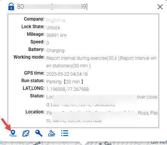Image resolution: width=167 pixels, height=145 pixels.
Task: Click the Parking 30 min run status
Action: tap(65, 82)
